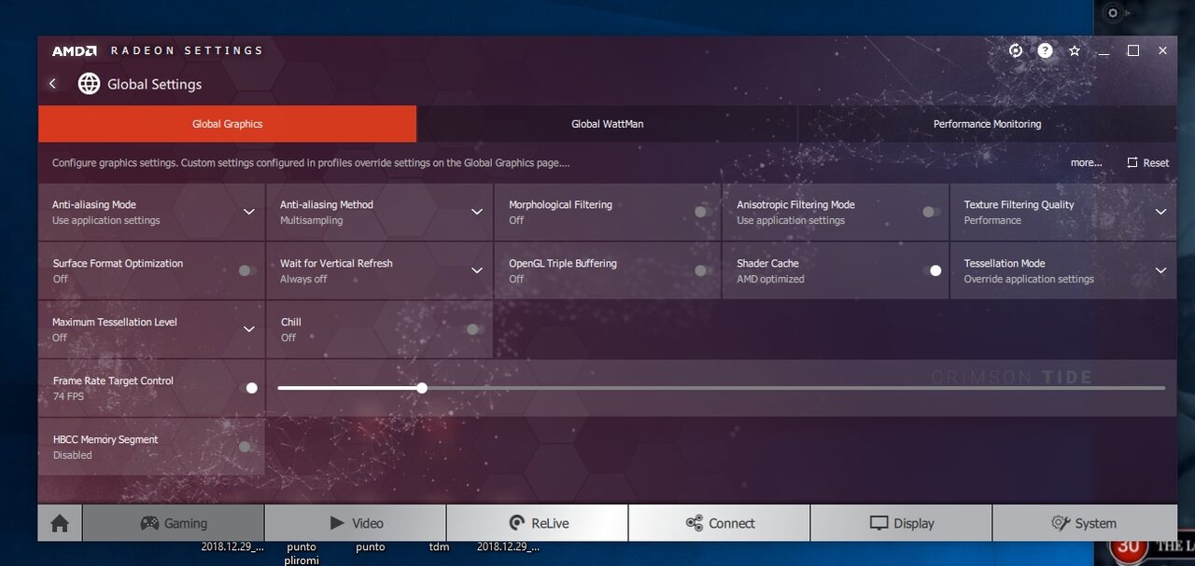Image resolution: width=1195 pixels, height=566 pixels.
Task: Click the pliromi desktop icon label
Action: click(x=301, y=560)
